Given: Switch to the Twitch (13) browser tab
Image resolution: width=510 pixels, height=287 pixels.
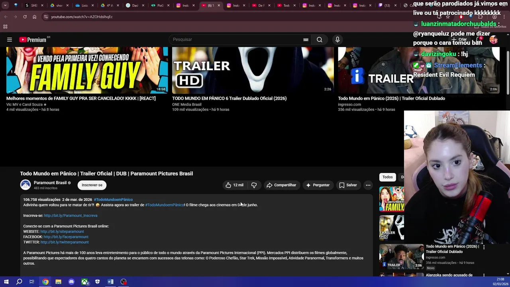Looking at the screenshot, I should pyautogui.click(x=386, y=6).
